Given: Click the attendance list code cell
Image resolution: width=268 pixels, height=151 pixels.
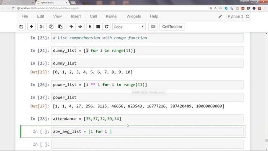Looking at the screenshot, I should (147, 119).
